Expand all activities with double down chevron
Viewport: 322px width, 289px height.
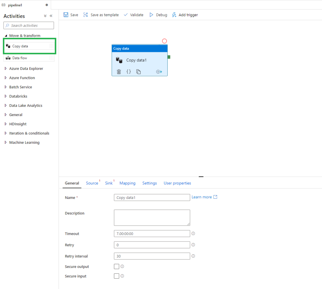click(45, 16)
